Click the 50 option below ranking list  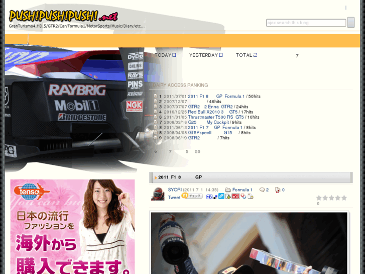click(197, 151)
